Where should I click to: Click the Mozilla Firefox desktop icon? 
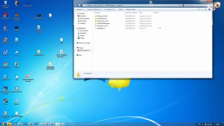coord(5,40)
